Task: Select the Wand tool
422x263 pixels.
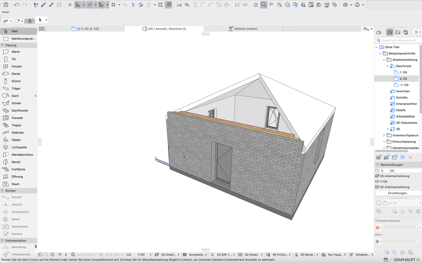Action: (18, 52)
